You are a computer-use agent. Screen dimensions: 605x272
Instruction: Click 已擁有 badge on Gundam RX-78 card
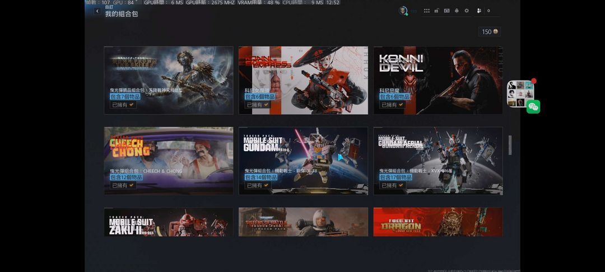258,185
